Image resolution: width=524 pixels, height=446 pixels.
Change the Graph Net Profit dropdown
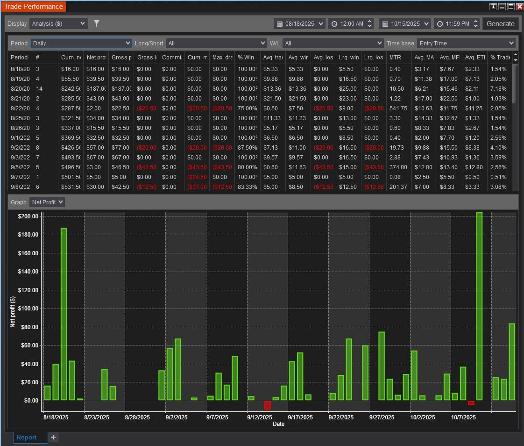47,202
